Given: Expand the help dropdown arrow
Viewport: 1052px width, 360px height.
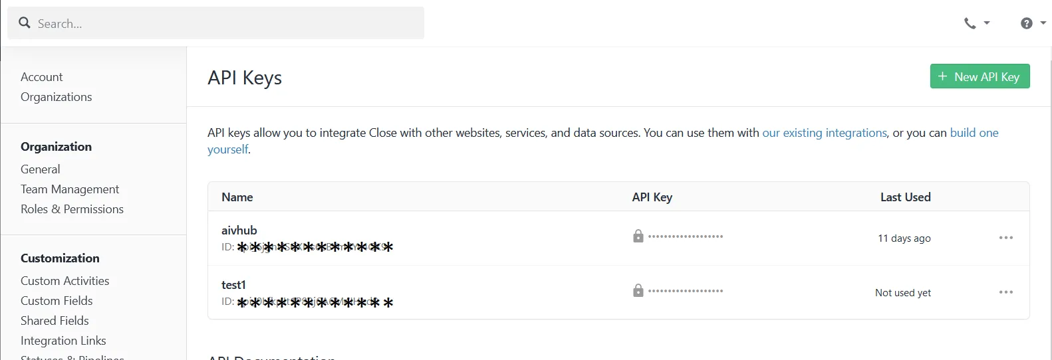Looking at the screenshot, I should pos(1043,23).
